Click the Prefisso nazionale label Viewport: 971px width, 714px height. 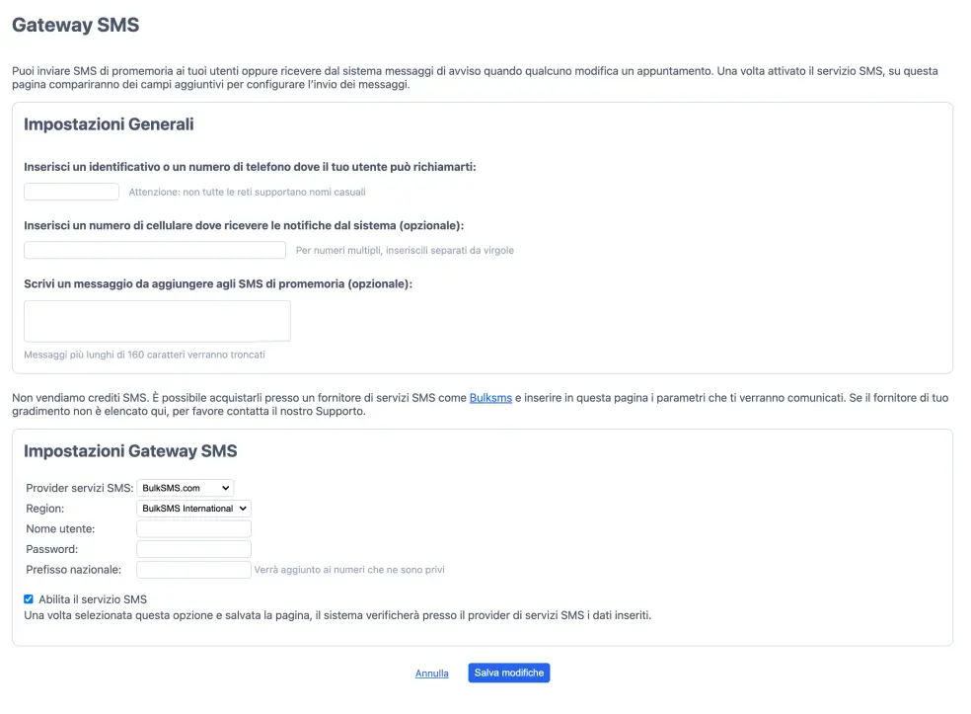pyautogui.click(x=74, y=570)
